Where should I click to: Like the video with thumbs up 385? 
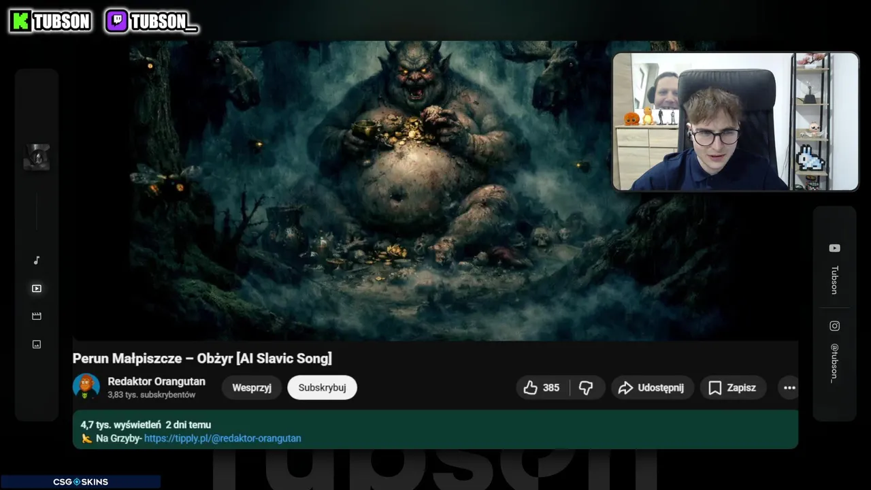[x=542, y=388]
